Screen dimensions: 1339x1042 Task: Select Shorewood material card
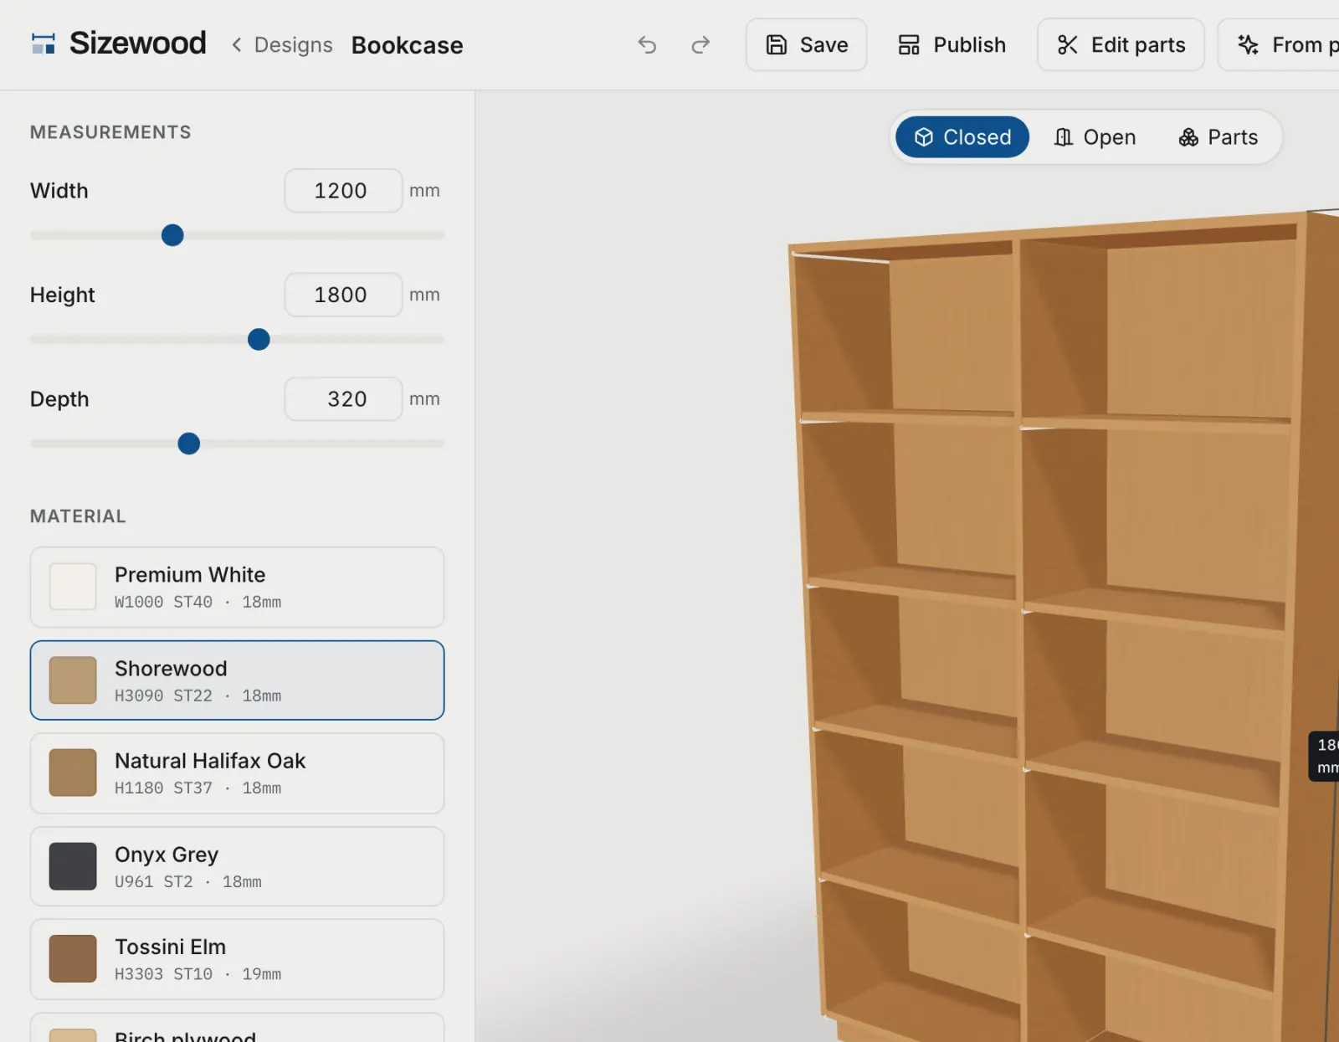(237, 680)
